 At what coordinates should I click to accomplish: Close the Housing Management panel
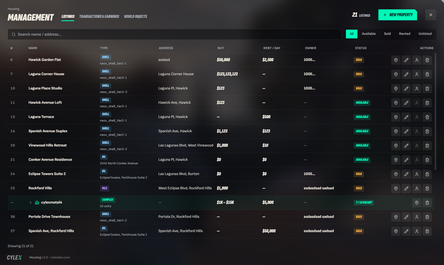coord(431,15)
